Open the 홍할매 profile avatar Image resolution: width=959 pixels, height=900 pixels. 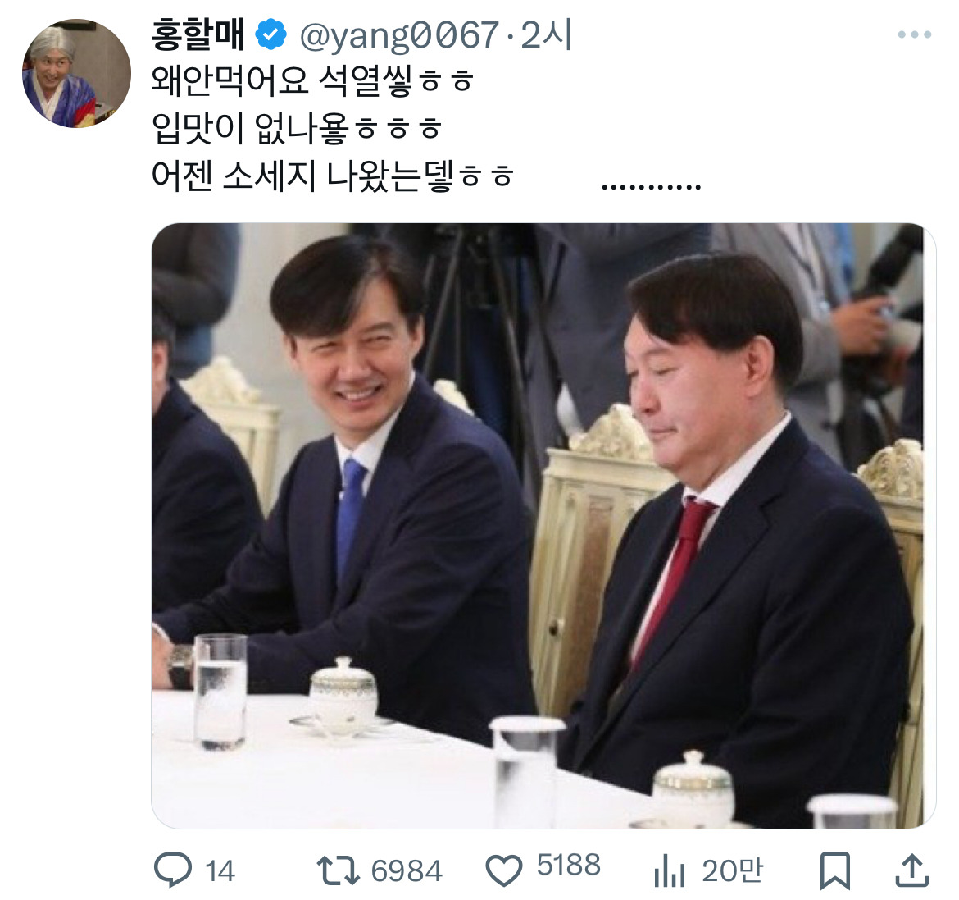click(76, 74)
